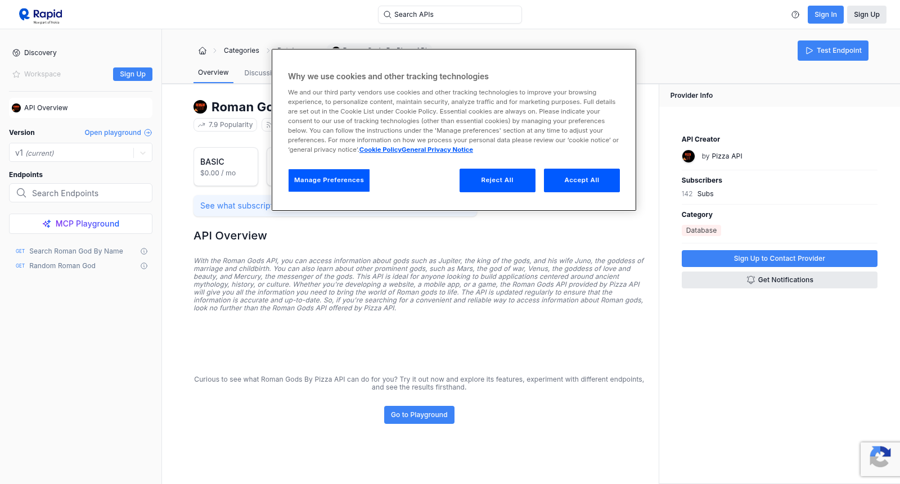Click the sidebar Sign Up button
Image resolution: width=900 pixels, height=484 pixels.
(133, 74)
